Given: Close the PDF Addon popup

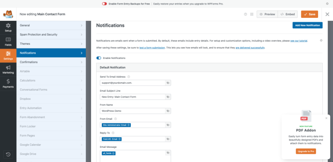Looking at the screenshot, I should click(326, 118).
